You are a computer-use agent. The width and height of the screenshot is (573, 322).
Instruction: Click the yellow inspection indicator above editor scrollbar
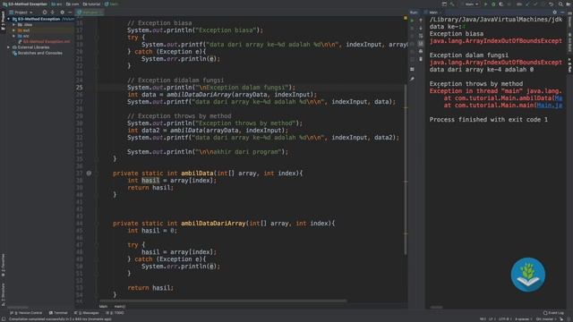click(x=406, y=18)
